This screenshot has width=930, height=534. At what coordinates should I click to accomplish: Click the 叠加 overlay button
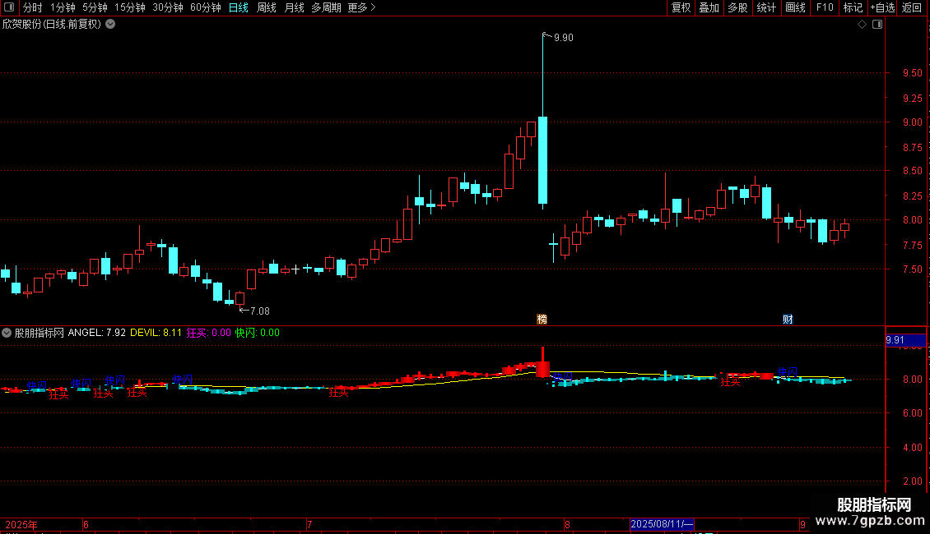(709, 7)
